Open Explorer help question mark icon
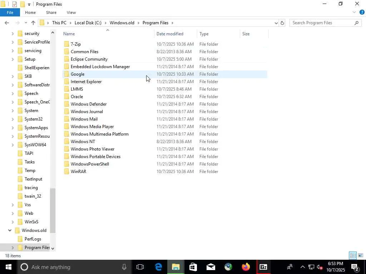The width and height of the screenshot is (366, 274). tap(362, 12)
